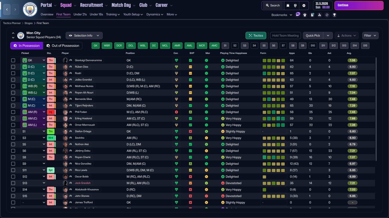Open the Match Day menu

(x=123, y=5)
